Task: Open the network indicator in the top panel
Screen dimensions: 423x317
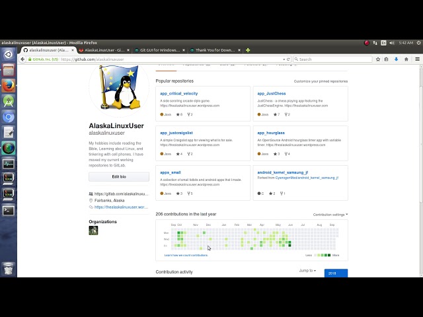Action: pyautogui.click(x=375, y=43)
